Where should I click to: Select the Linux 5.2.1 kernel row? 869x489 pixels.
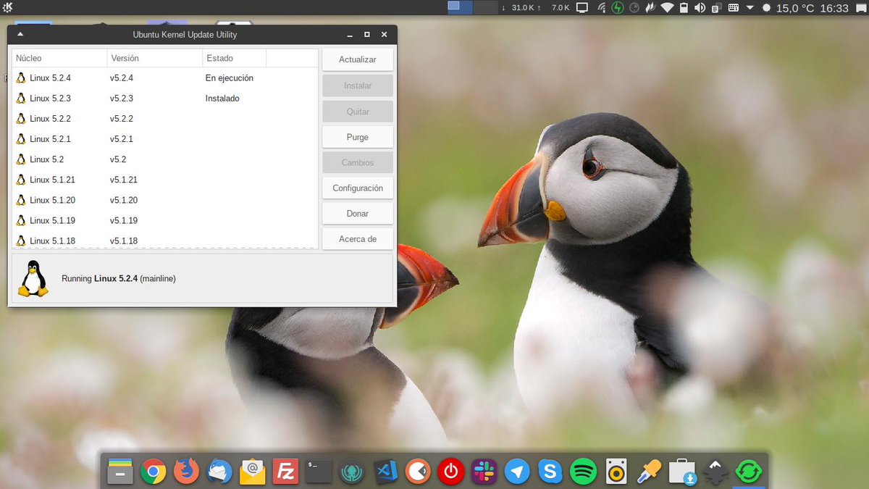[x=165, y=138]
